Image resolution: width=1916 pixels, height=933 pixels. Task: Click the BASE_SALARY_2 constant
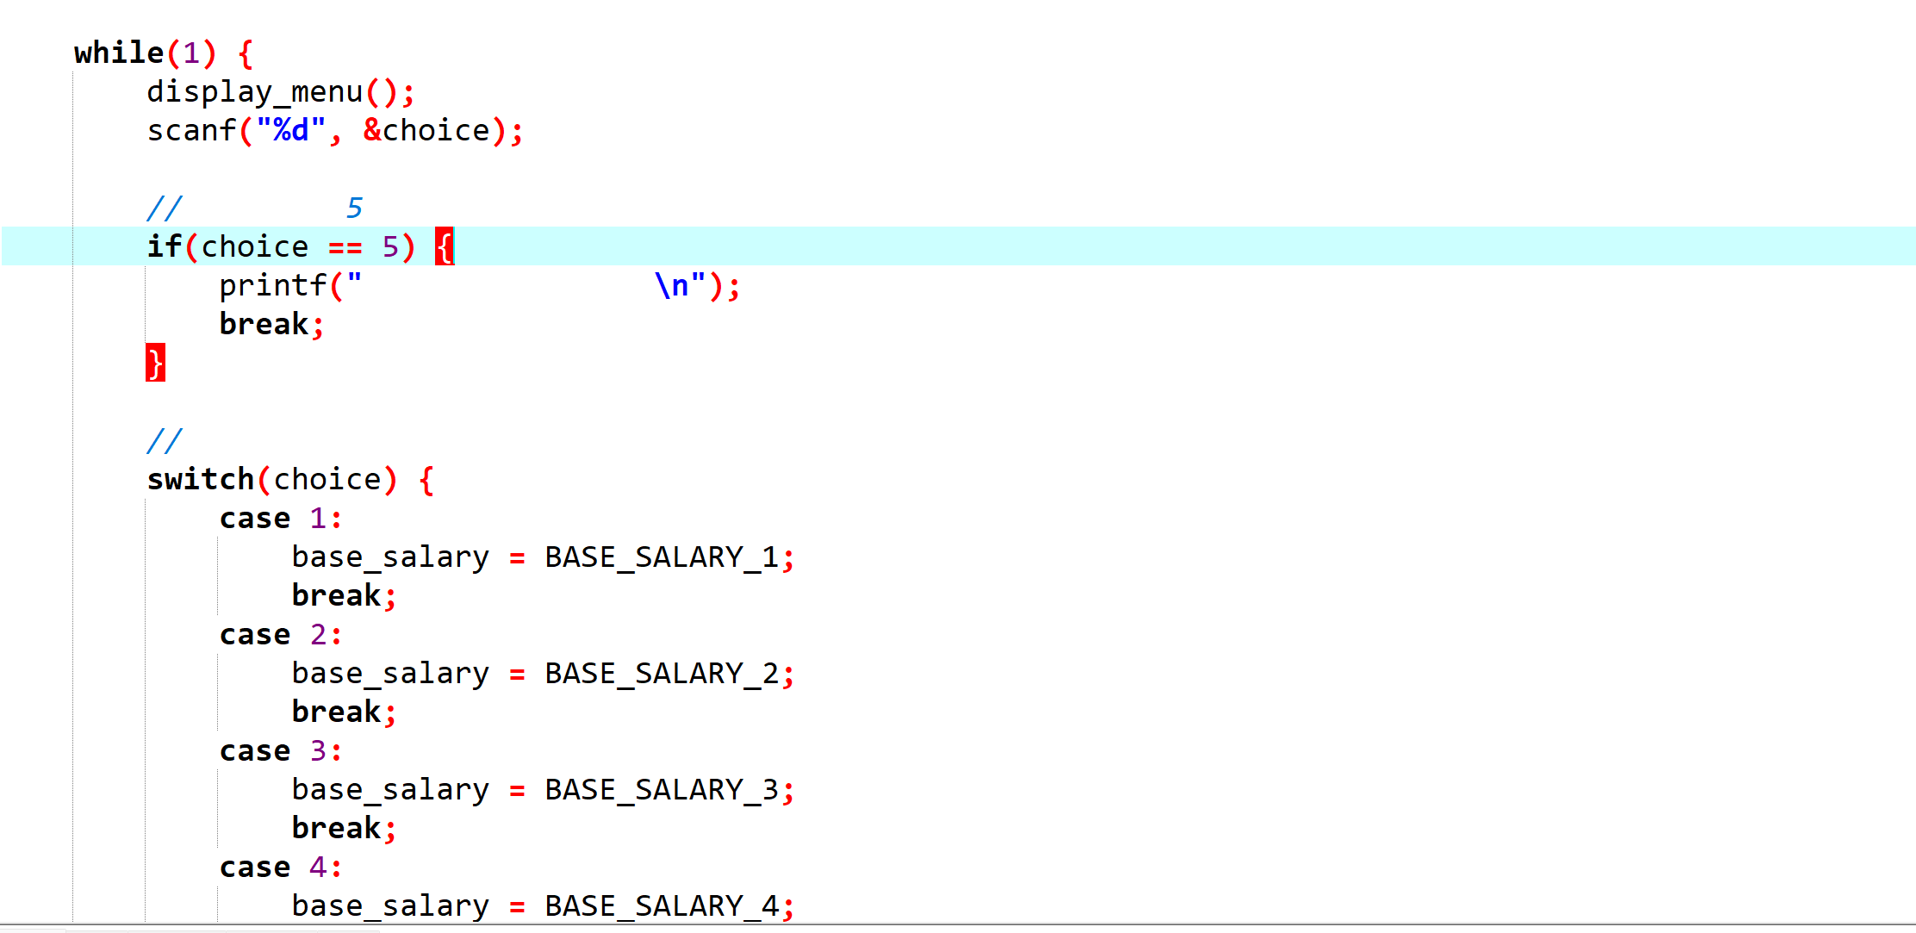pyautogui.click(x=661, y=674)
